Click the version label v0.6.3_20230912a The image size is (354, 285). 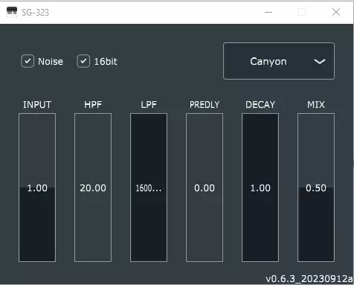click(x=309, y=279)
